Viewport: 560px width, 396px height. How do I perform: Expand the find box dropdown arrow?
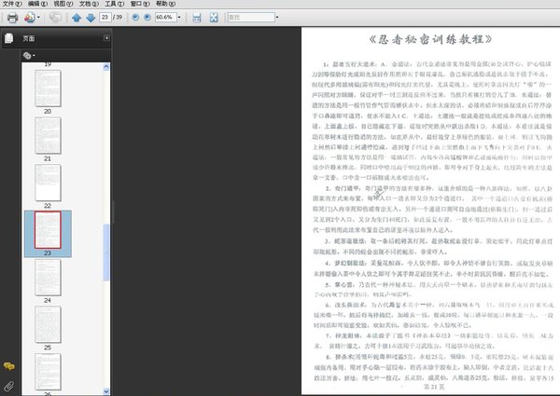pos(277,17)
